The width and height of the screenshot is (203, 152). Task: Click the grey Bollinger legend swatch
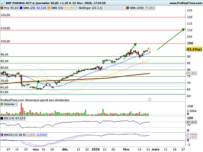click(77, 8)
